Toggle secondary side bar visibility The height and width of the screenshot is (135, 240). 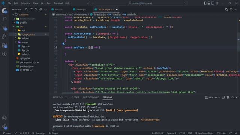[x=213, y=3]
